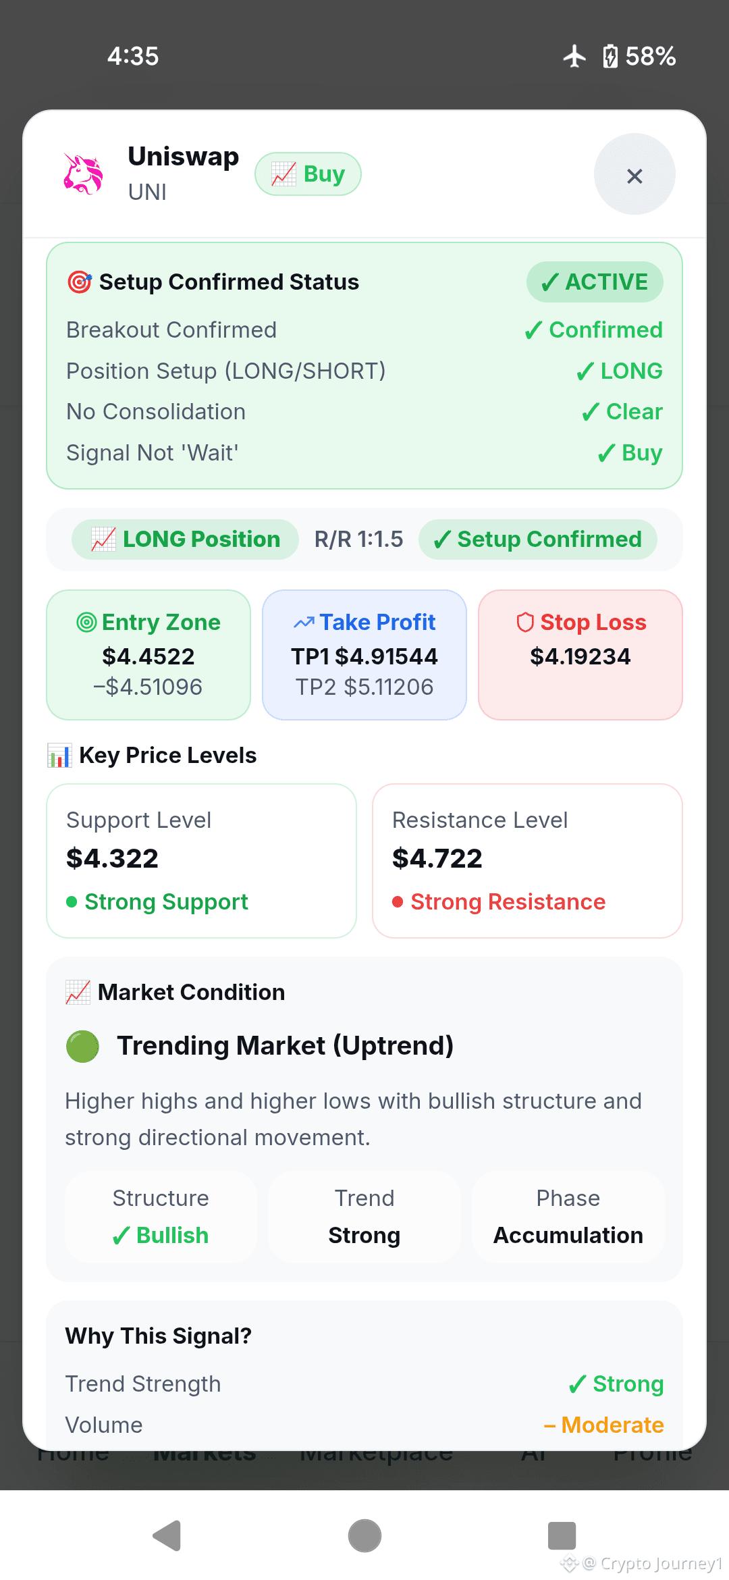This screenshot has height=1580, width=729.
Task: Tap the Phase Accumulation tile
Action: coord(568,1217)
